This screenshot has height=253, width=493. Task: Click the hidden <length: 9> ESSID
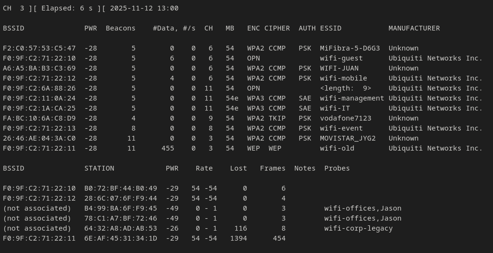click(x=345, y=88)
